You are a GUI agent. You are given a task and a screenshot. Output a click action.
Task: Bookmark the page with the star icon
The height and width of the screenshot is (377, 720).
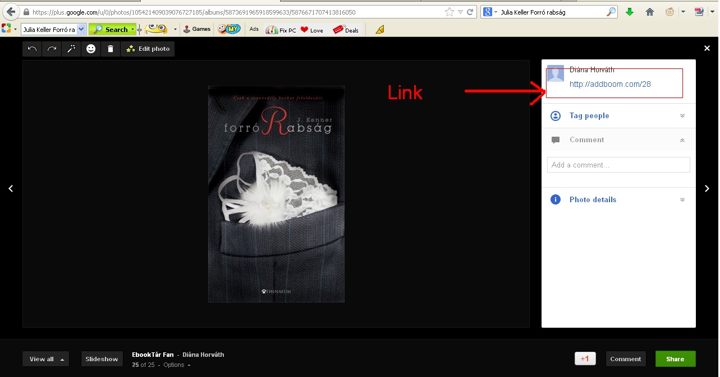[x=450, y=12]
